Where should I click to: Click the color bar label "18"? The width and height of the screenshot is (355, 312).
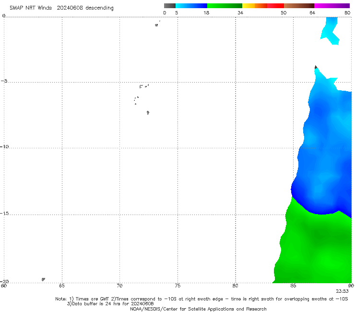(206, 12)
